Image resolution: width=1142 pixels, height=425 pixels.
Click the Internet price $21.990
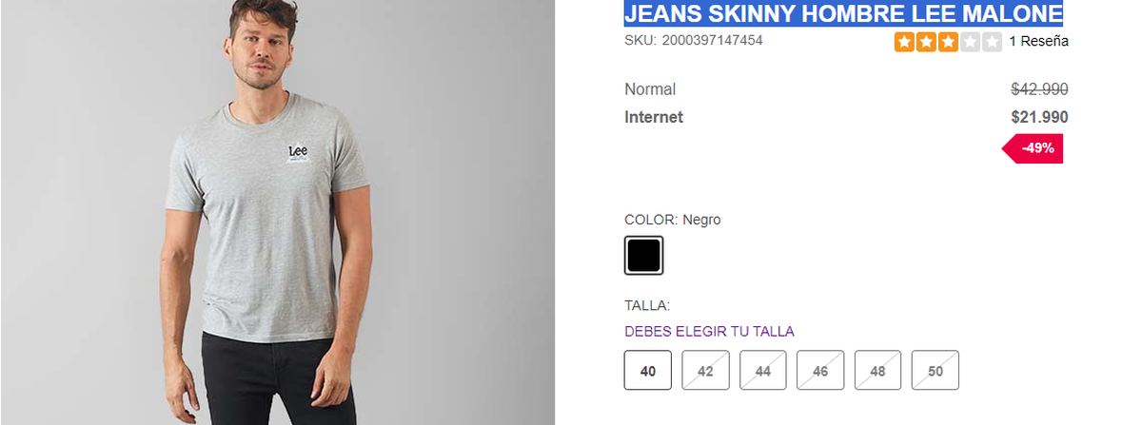1039,117
